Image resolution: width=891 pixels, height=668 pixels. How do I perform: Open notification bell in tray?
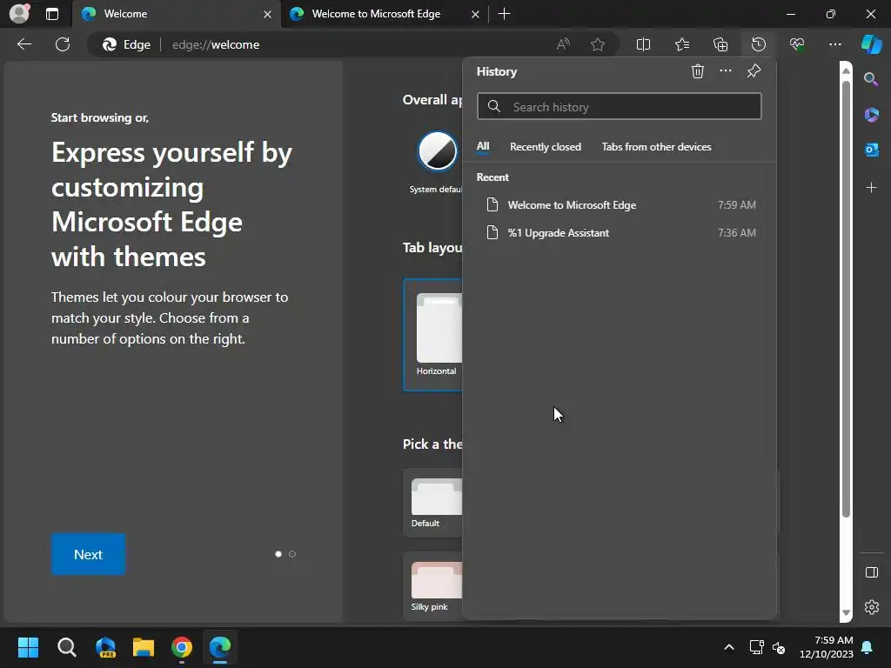(x=868, y=647)
